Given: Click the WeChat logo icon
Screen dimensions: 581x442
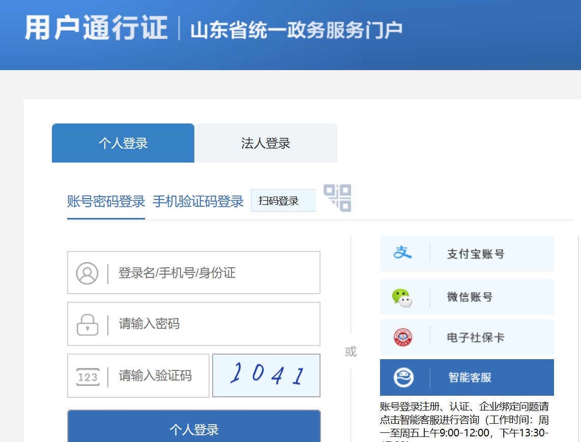Looking at the screenshot, I should (402, 298).
